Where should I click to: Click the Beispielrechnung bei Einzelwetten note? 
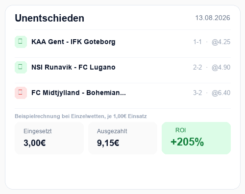pos(81,116)
